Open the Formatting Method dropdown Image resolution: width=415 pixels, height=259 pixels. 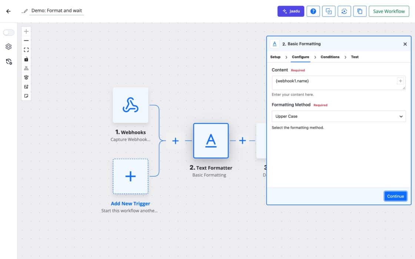click(x=339, y=116)
